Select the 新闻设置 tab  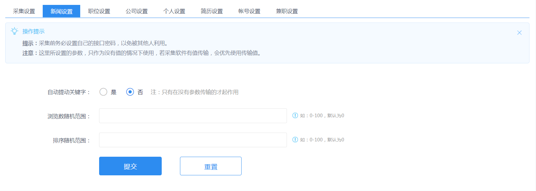pos(61,11)
